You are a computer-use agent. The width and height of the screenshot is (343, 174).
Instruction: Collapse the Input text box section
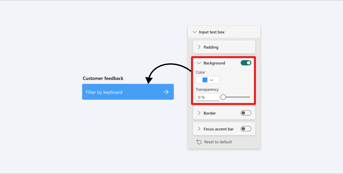(x=194, y=32)
